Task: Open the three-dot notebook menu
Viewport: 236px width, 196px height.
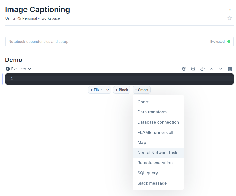Action: (230, 9)
